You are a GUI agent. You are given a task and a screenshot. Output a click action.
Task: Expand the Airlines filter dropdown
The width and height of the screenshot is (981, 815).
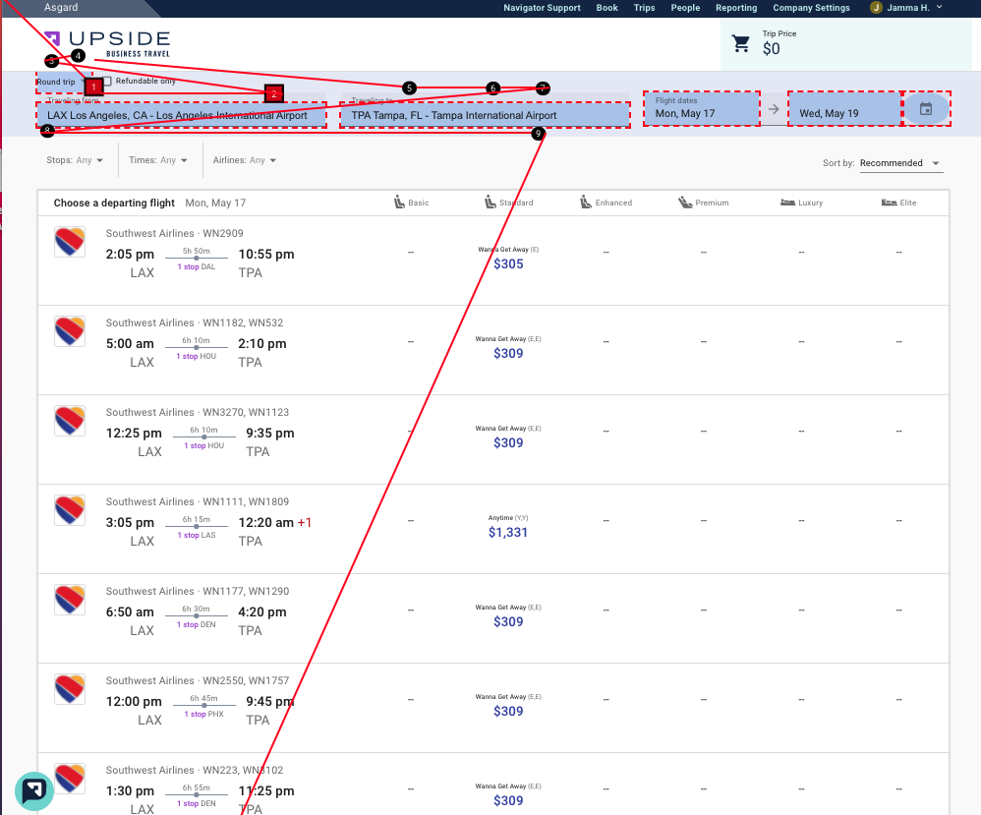coord(245,160)
